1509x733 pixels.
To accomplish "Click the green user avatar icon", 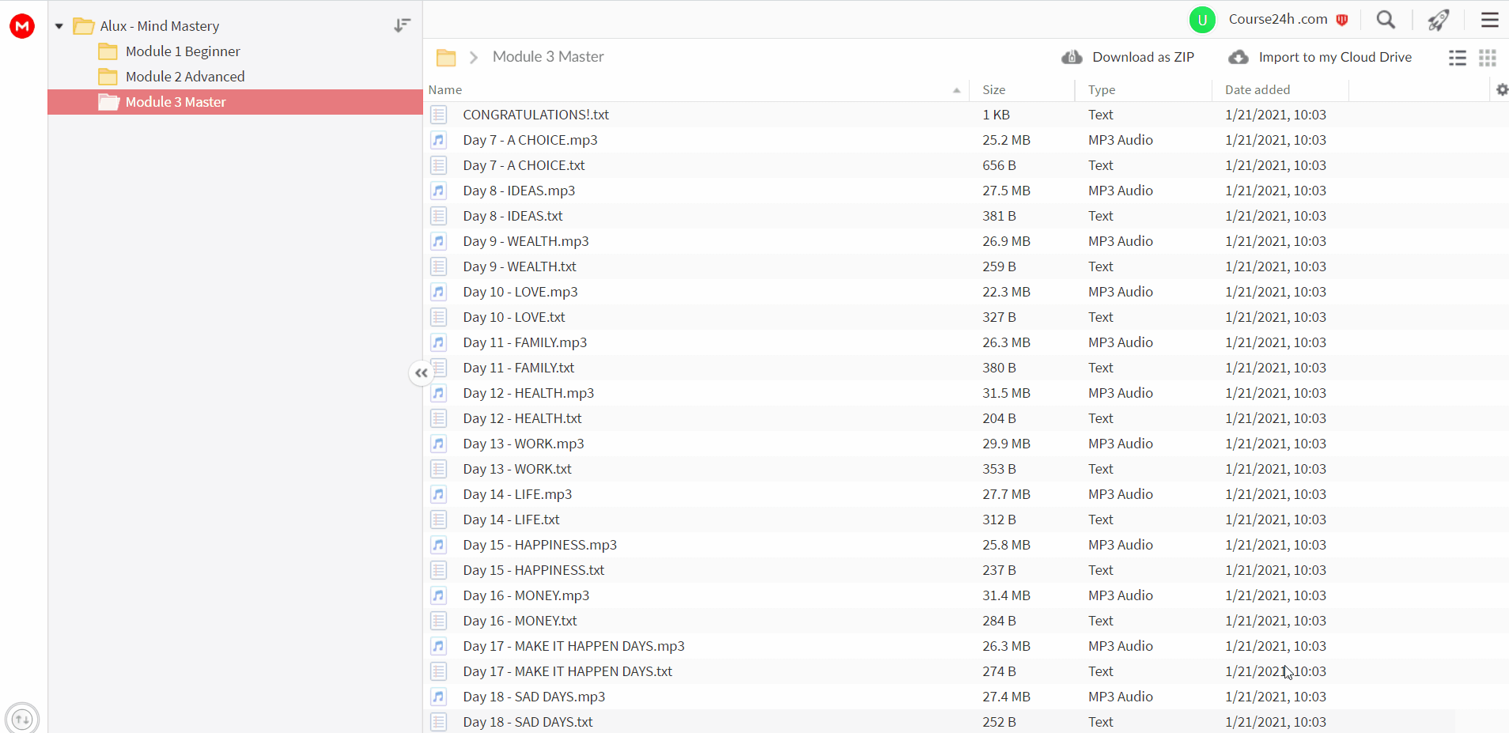I will click(x=1202, y=20).
